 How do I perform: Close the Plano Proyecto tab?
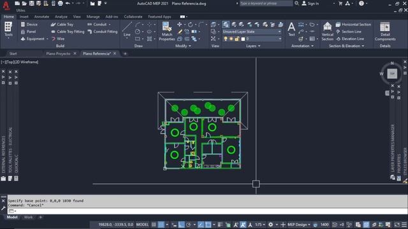click(75, 53)
